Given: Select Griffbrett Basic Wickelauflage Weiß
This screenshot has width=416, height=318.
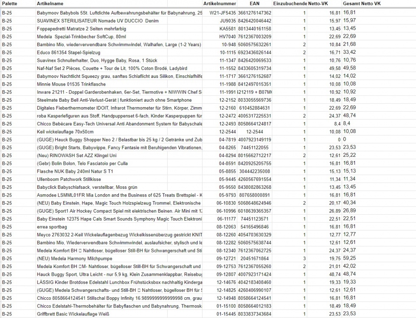Looking at the screenshot, I should [73, 314].
